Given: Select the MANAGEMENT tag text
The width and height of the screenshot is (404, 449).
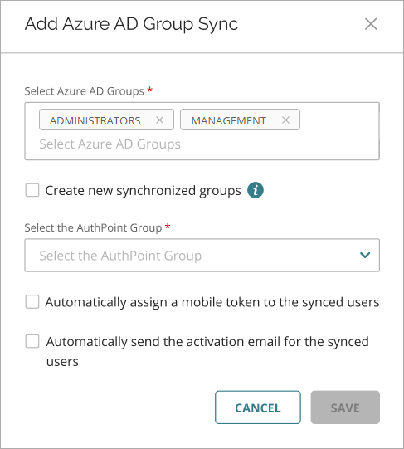Looking at the screenshot, I should (x=229, y=120).
